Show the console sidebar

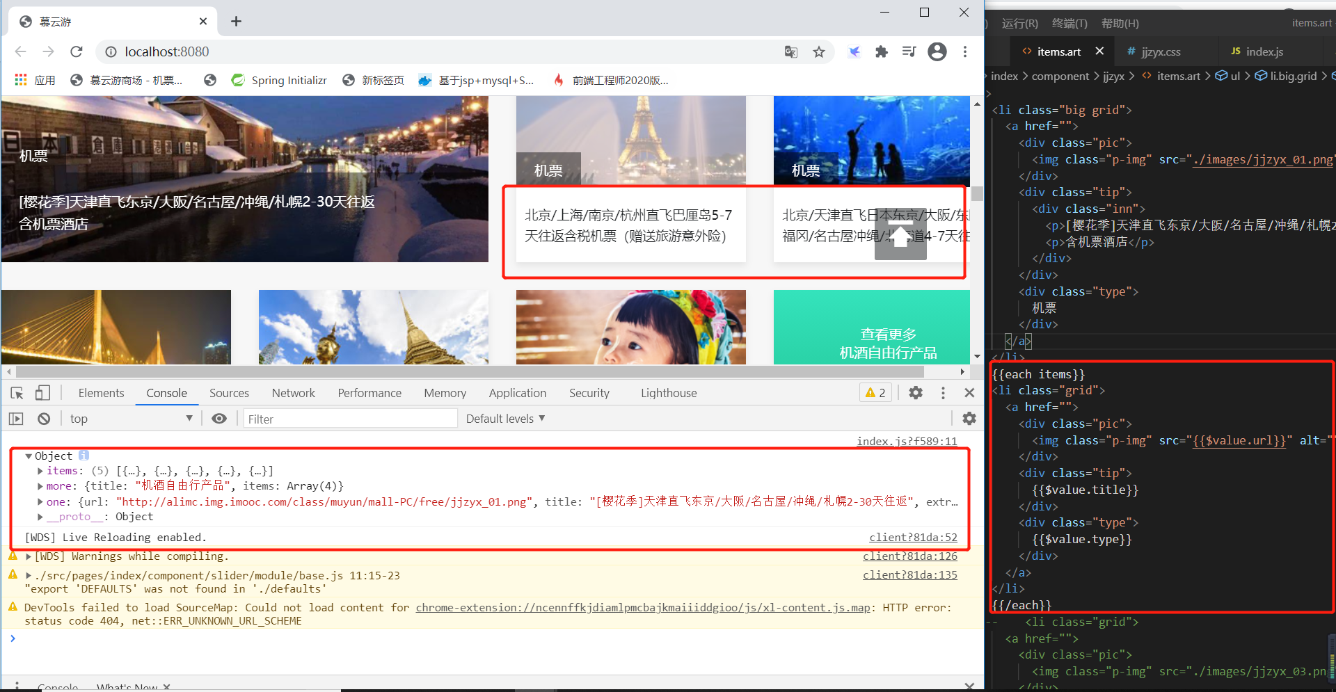[x=16, y=419]
